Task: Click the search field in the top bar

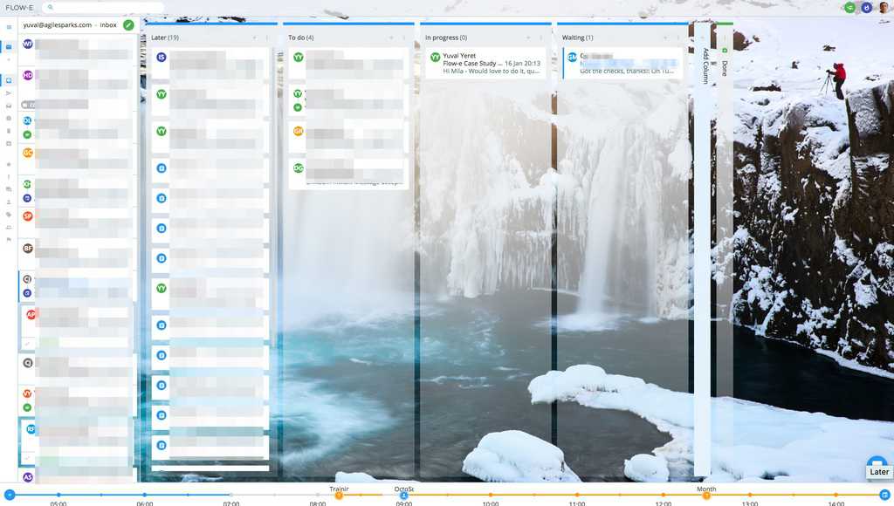Action: 105,7
